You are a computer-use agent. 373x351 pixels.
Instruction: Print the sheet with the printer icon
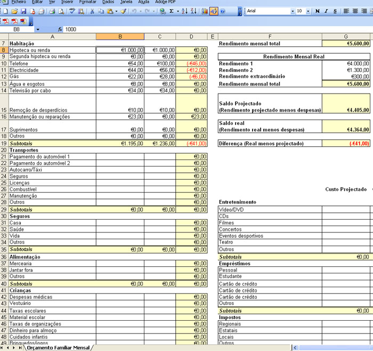click(52, 11)
